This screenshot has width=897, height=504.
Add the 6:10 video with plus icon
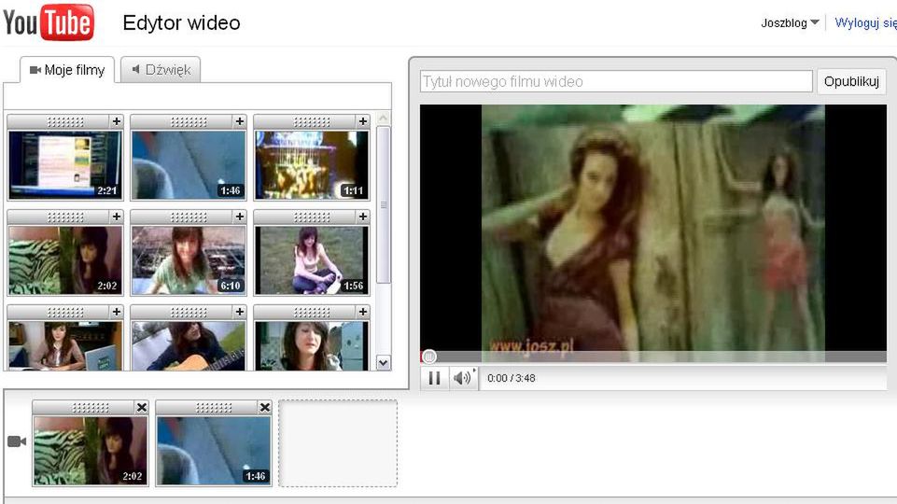click(240, 217)
